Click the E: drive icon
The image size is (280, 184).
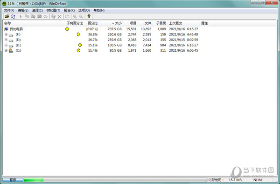11,40
